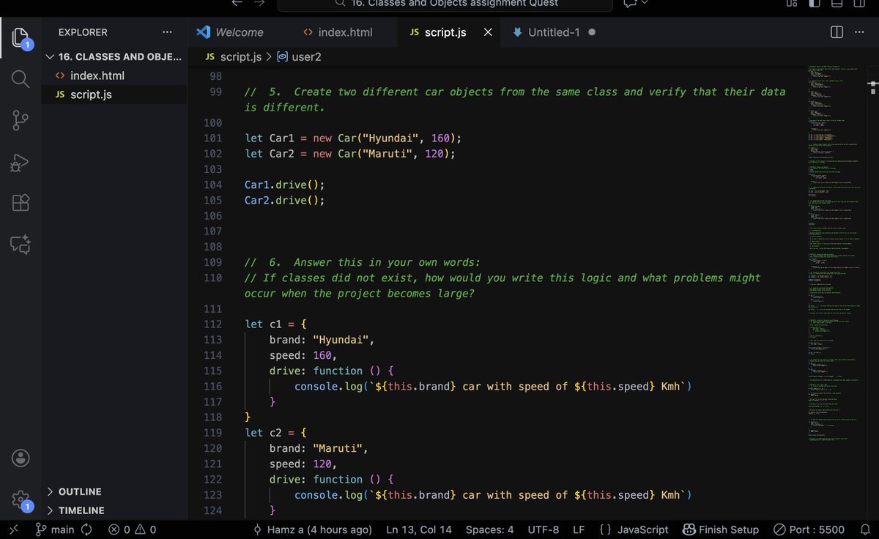Collapse the 16. CLASSES AND OBJE... folder
879x539 pixels.
[x=114, y=56]
